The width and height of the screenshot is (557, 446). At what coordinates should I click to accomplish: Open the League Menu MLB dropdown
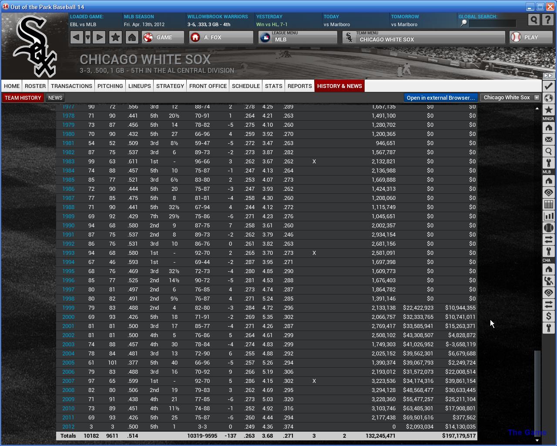coord(298,37)
